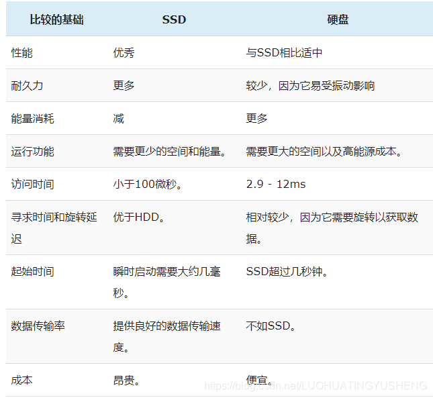The height and width of the screenshot is (398, 433).
Task: Select the '访问时间' row label
Action: click(x=33, y=184)
